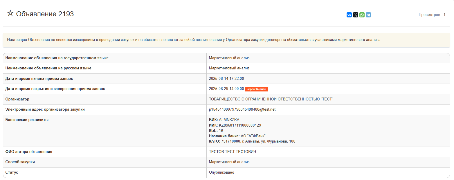Click the 'Просмотров - 1' view counter
Screen dimensions: 454x180
(432, 15)
